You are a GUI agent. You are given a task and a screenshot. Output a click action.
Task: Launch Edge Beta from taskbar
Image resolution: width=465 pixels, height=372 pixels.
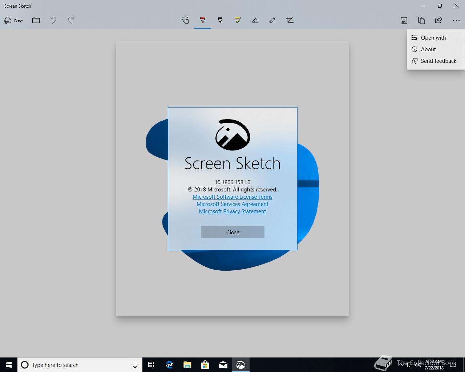(x=169, y=365)
